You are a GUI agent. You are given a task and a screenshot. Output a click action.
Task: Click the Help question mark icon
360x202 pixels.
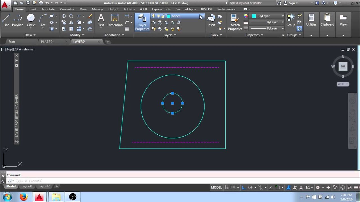(335, 3)
